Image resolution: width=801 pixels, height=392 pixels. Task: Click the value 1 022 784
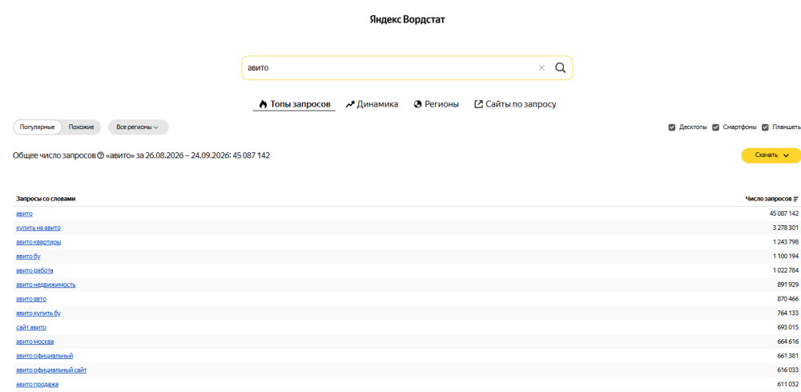(786, 270)
